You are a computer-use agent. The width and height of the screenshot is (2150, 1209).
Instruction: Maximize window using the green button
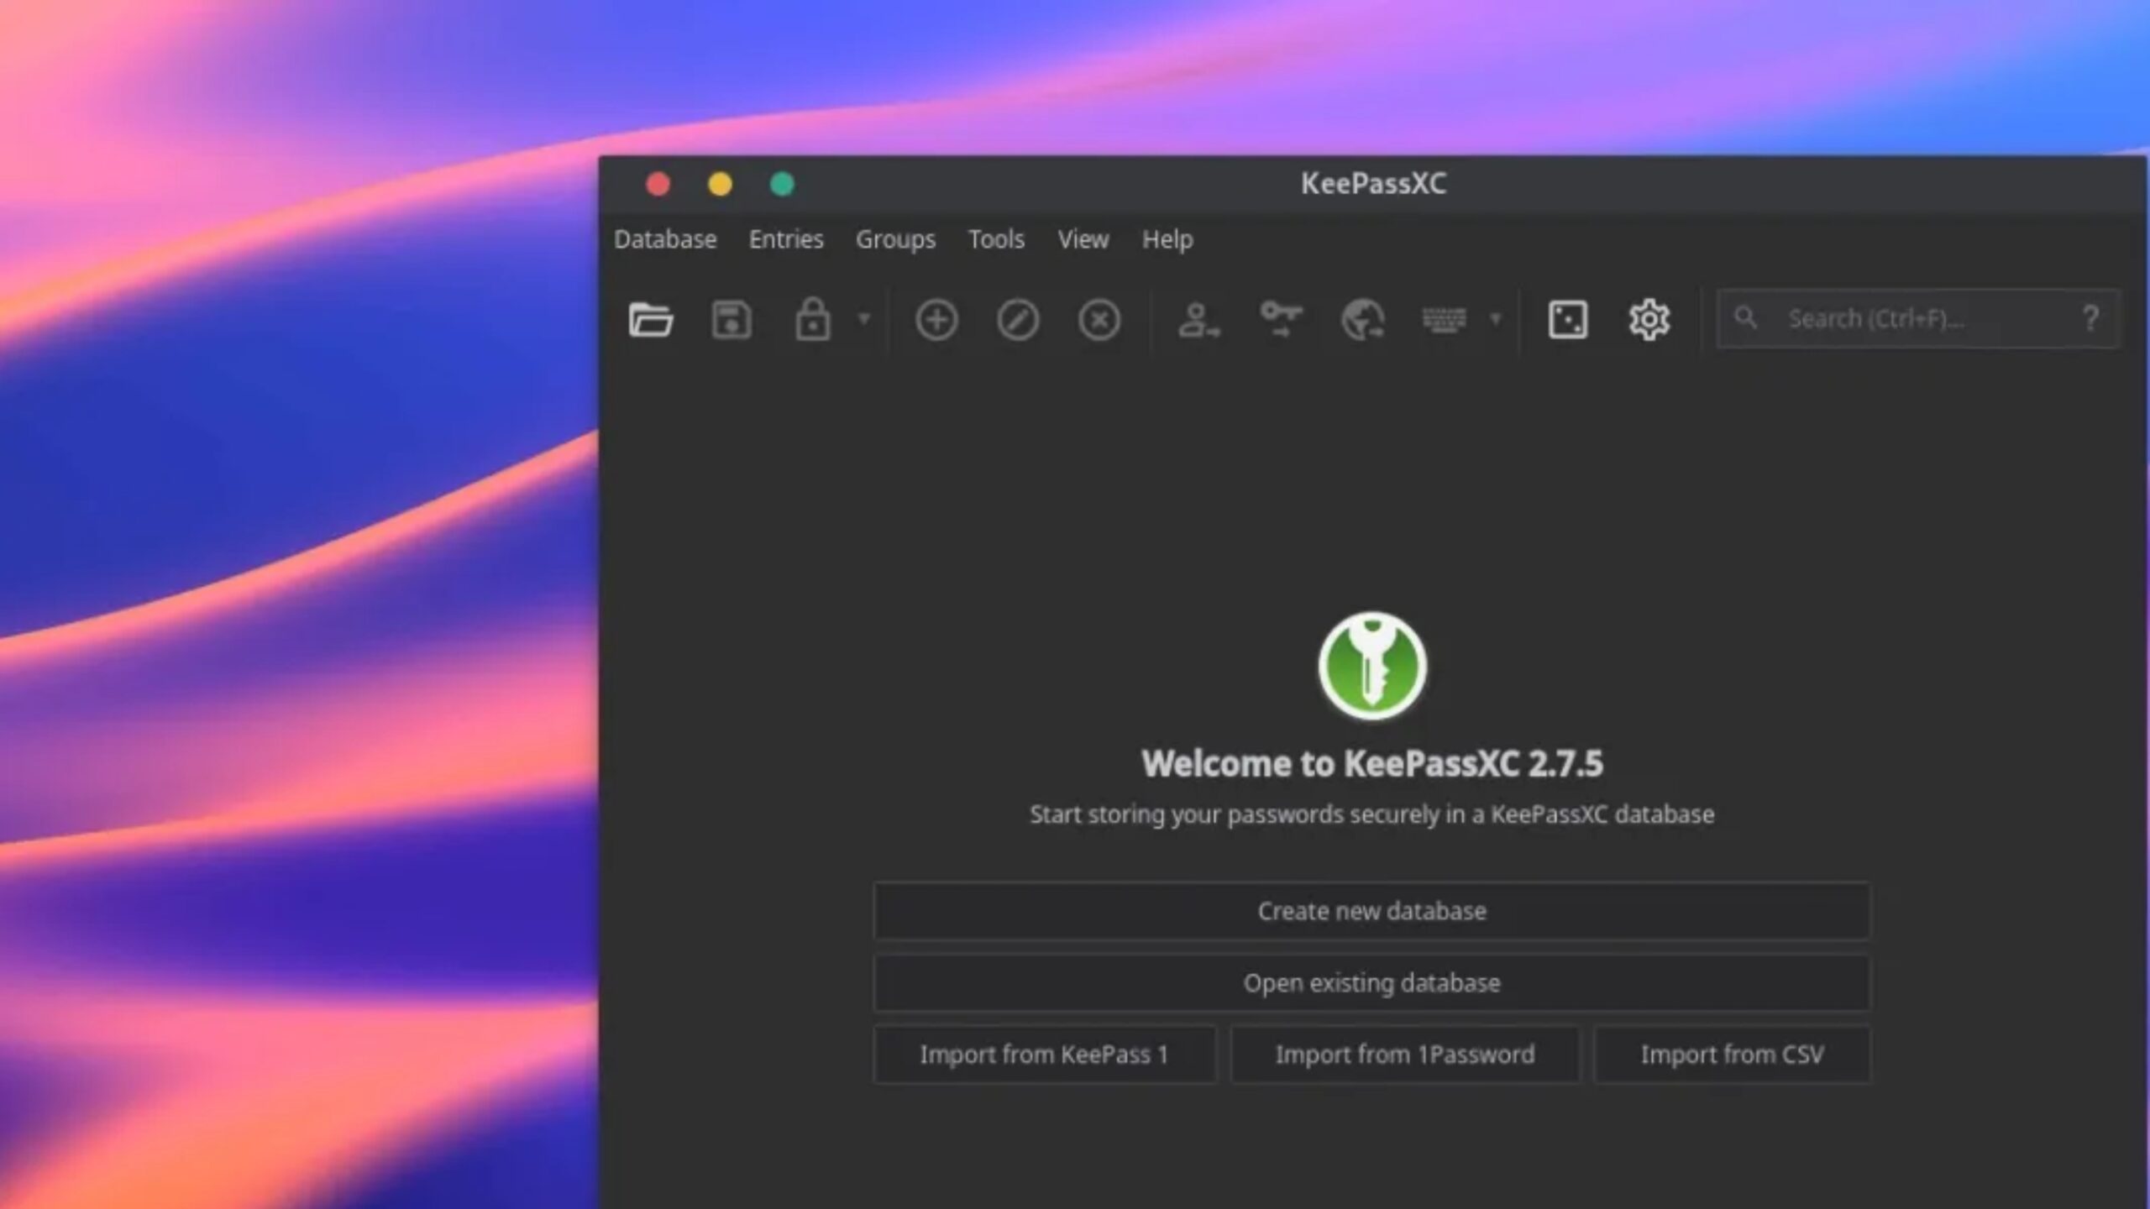(x=782, y=184)
